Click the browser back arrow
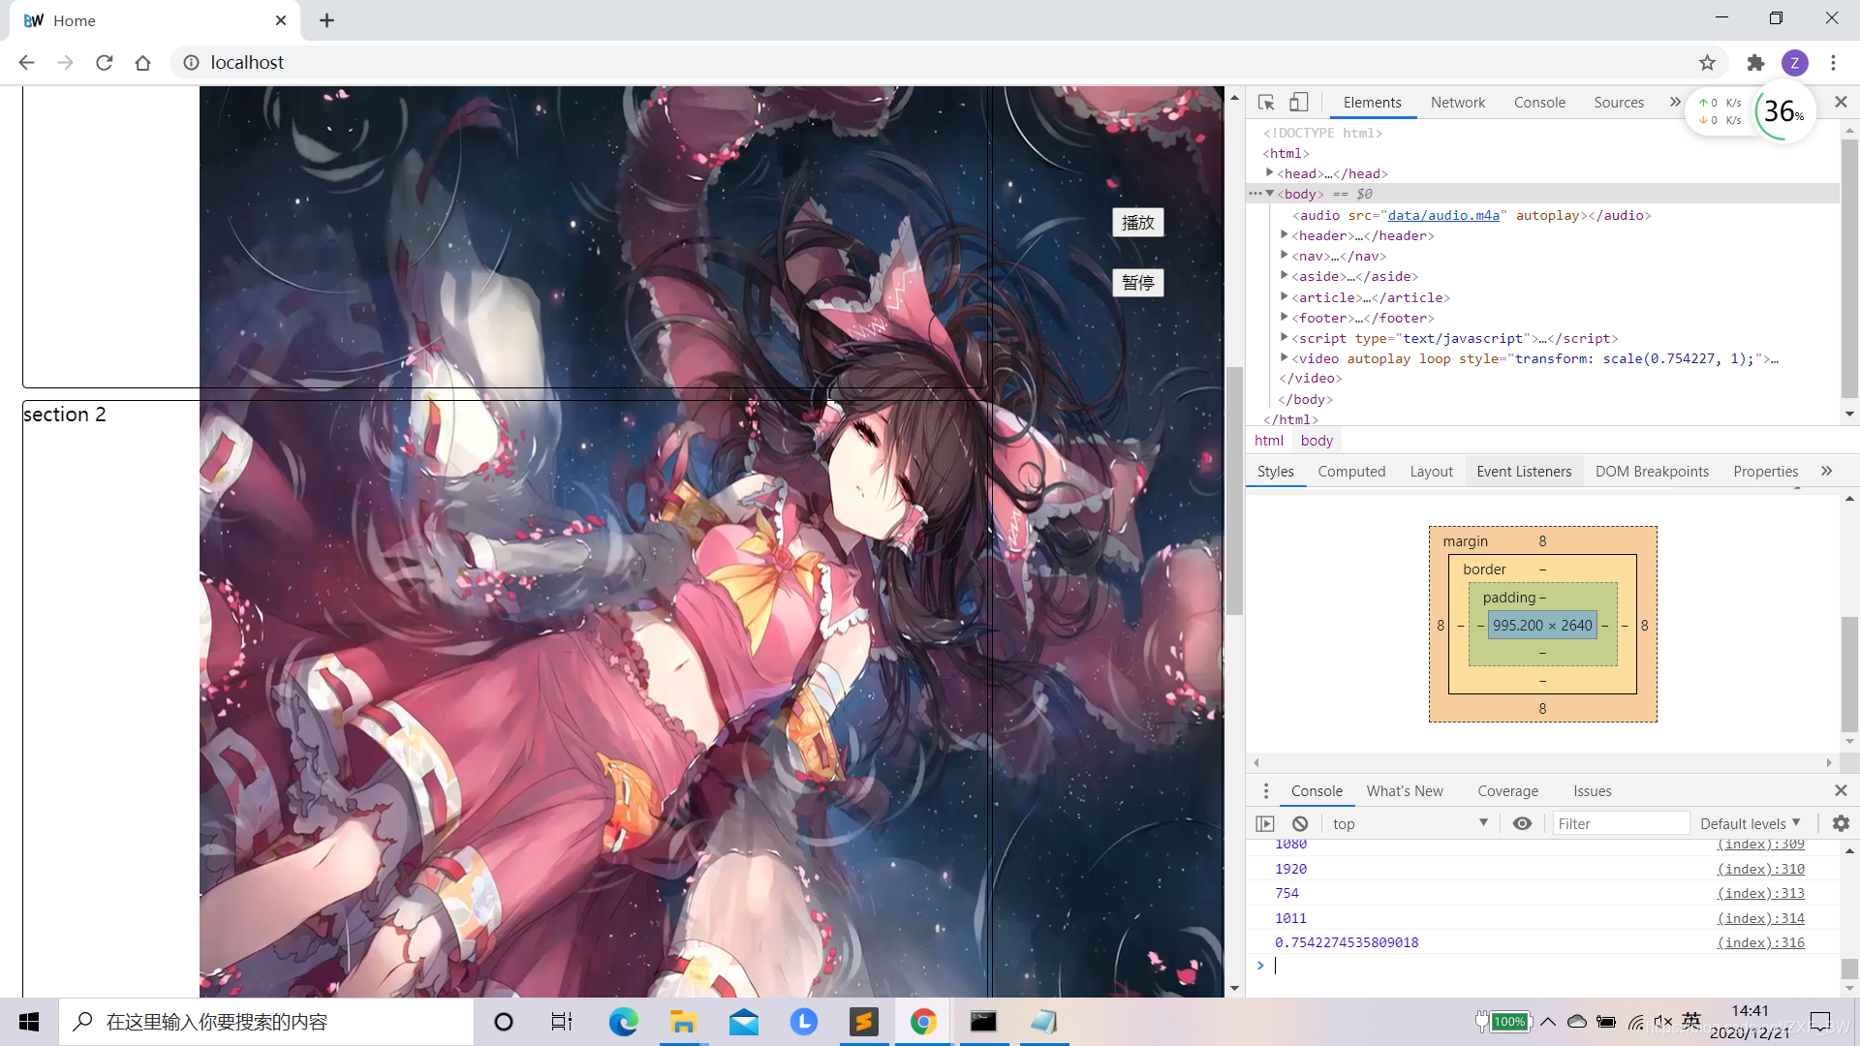The height and width of the screenshot is (1046, 1860). click(26, 62)
